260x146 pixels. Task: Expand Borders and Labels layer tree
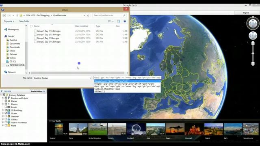[3, 98]
